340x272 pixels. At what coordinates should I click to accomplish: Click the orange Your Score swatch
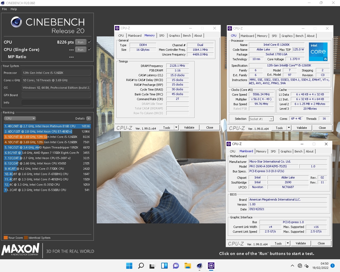point(6,238)
